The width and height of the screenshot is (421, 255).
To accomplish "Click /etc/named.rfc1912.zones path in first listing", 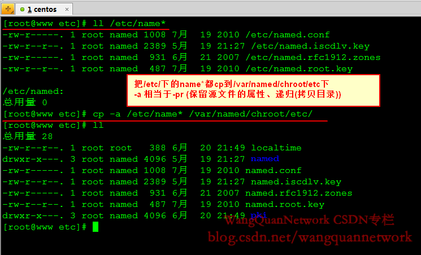I will [313, 58].
